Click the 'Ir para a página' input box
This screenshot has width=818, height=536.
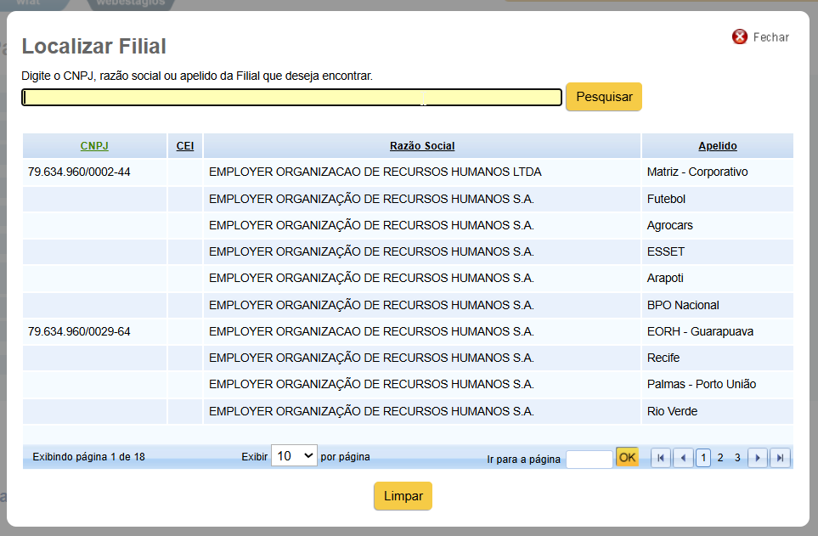click(x=589, y=460)
